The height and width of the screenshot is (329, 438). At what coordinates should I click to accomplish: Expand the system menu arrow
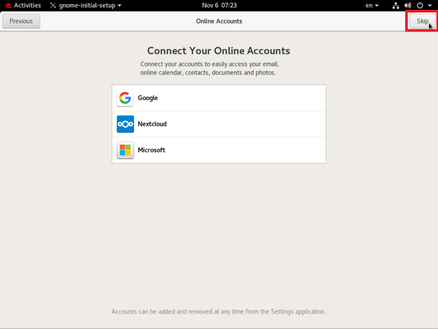pyautogui.click(x=430, y=5)
